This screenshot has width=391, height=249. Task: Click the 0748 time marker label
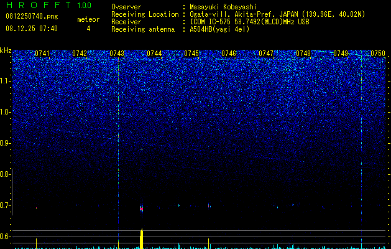click(x=303, y=54)
